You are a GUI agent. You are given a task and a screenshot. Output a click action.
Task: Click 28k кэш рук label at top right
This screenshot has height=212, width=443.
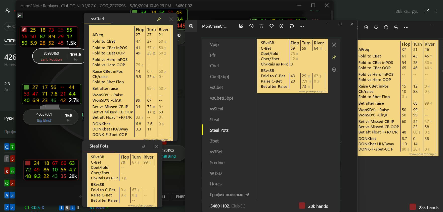pyautogui.click(x=407, y=11)
